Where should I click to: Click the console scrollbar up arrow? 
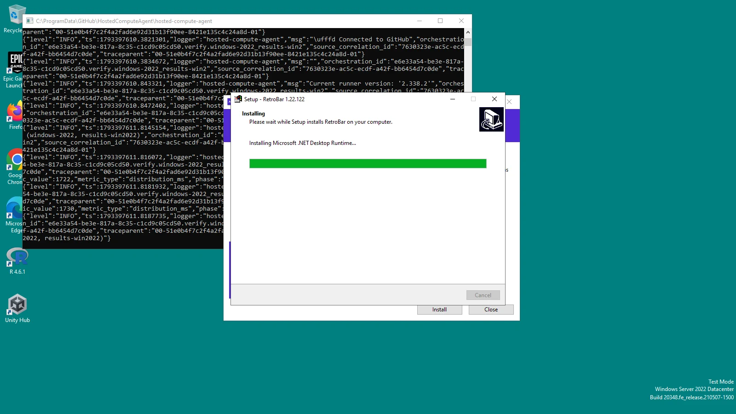(x=468, y=32)
